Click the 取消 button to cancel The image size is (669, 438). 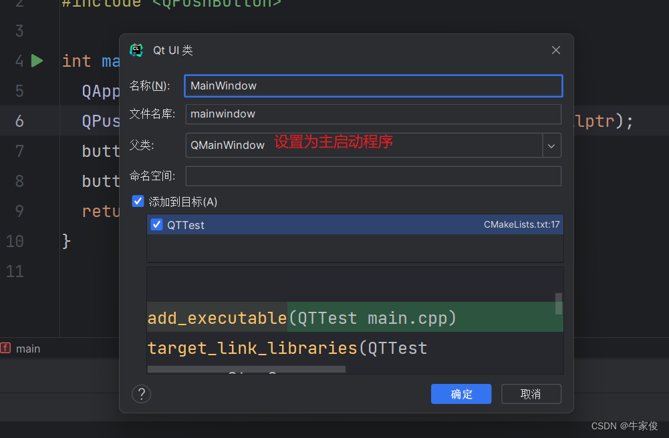pyautogui.click(x=531, y=394)
